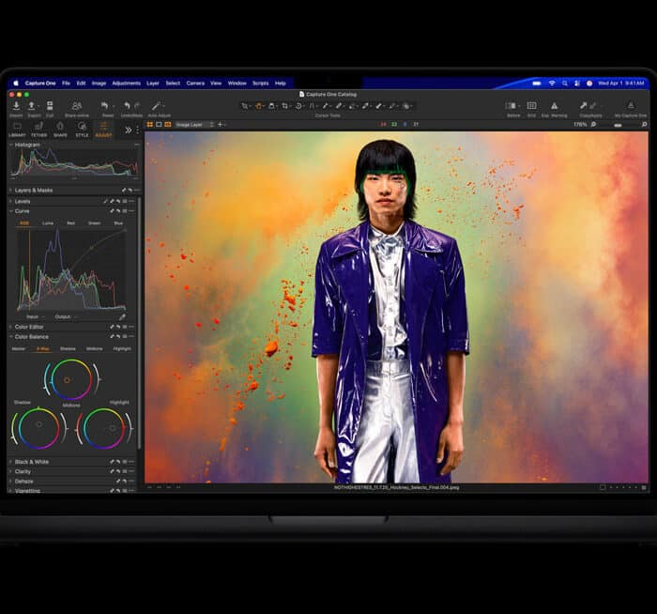Click copy-apply icon on Color Editor header
The image size is (657, 614).
pos(113,327)
